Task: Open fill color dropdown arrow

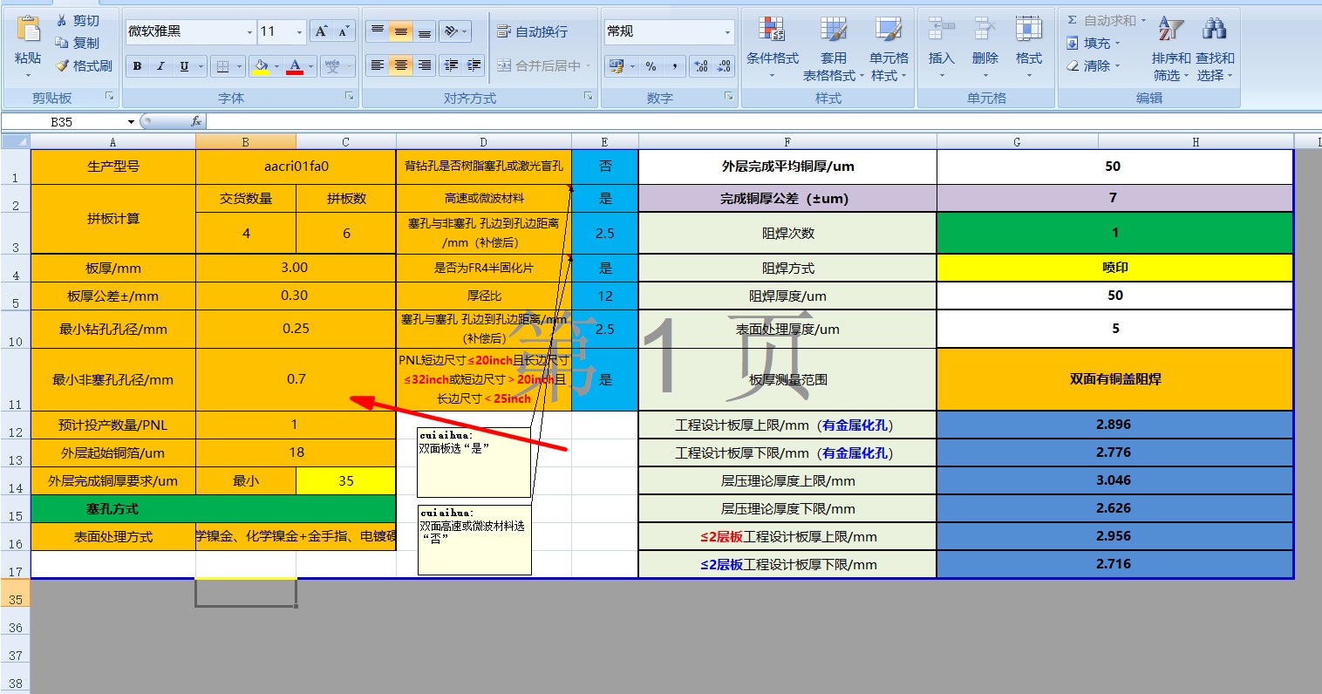Action: [277, 66]
